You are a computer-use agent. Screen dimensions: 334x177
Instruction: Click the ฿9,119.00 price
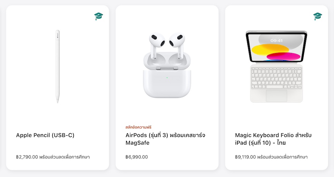point(245,157)
